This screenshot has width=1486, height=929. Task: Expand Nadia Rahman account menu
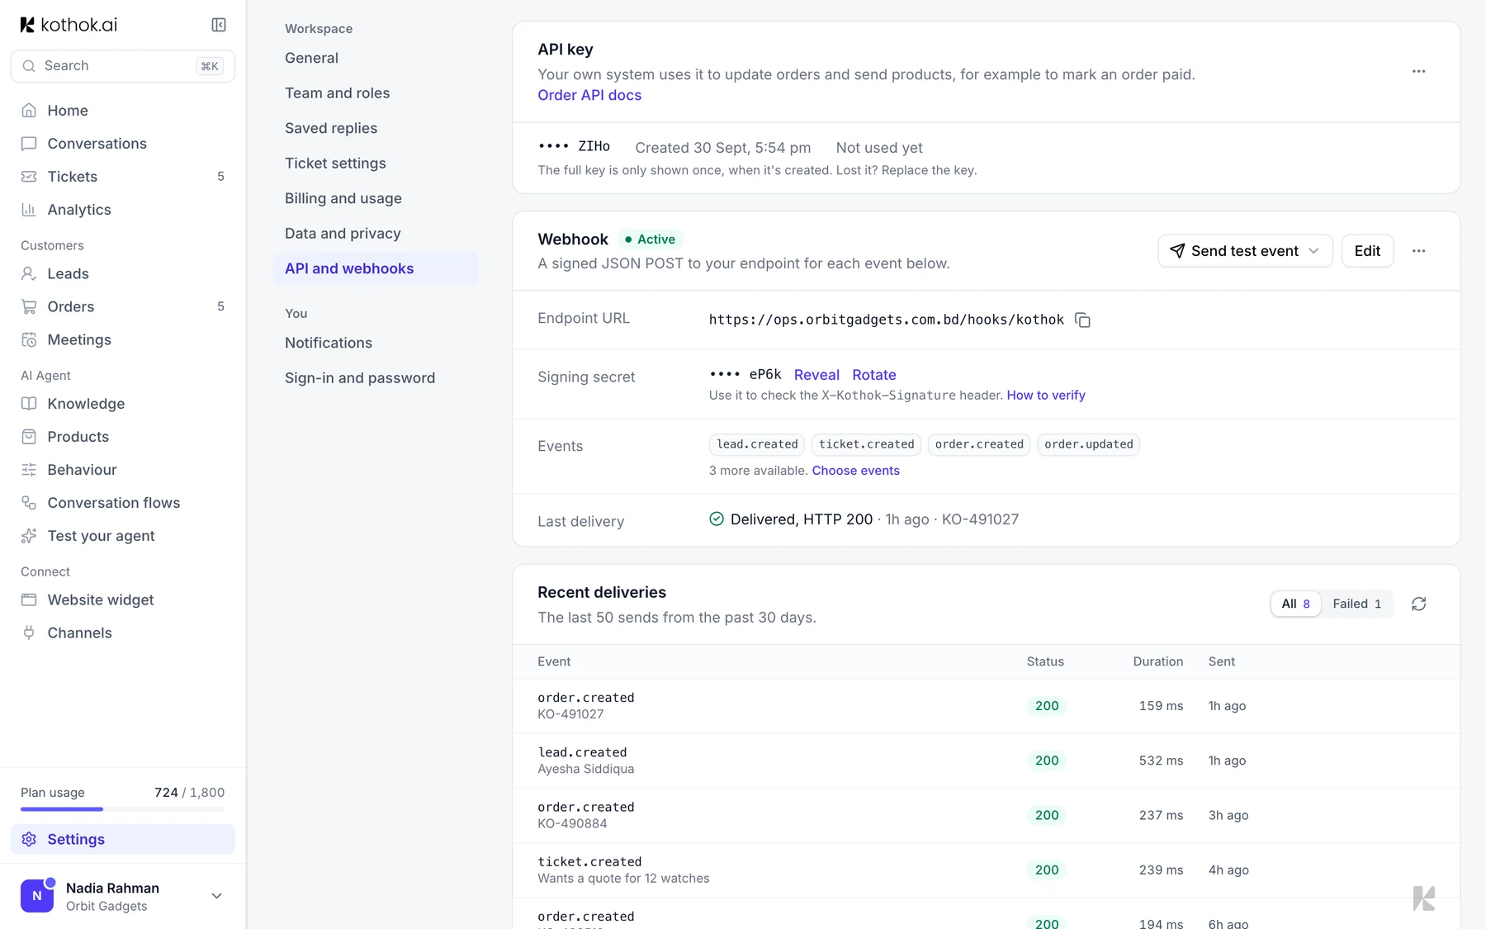[123, 896]
